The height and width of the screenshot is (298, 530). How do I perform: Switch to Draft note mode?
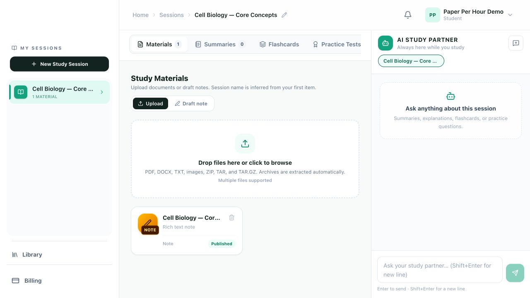coord(191,103)
